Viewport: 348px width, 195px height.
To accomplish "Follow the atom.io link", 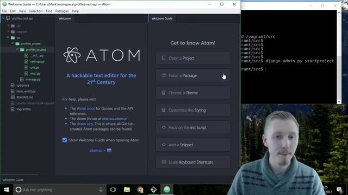I will click(96, 151).
